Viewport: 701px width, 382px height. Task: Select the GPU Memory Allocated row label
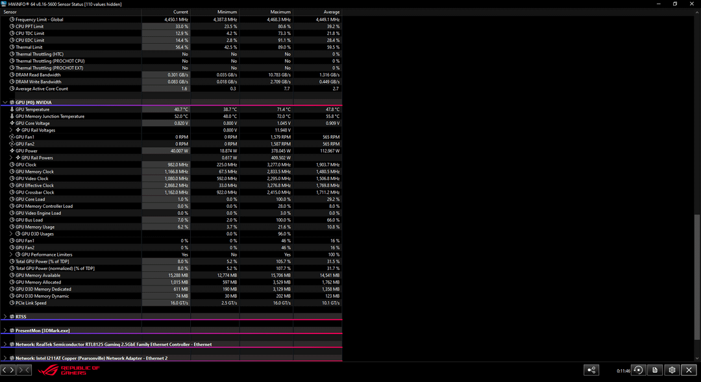tap(38, 282)
